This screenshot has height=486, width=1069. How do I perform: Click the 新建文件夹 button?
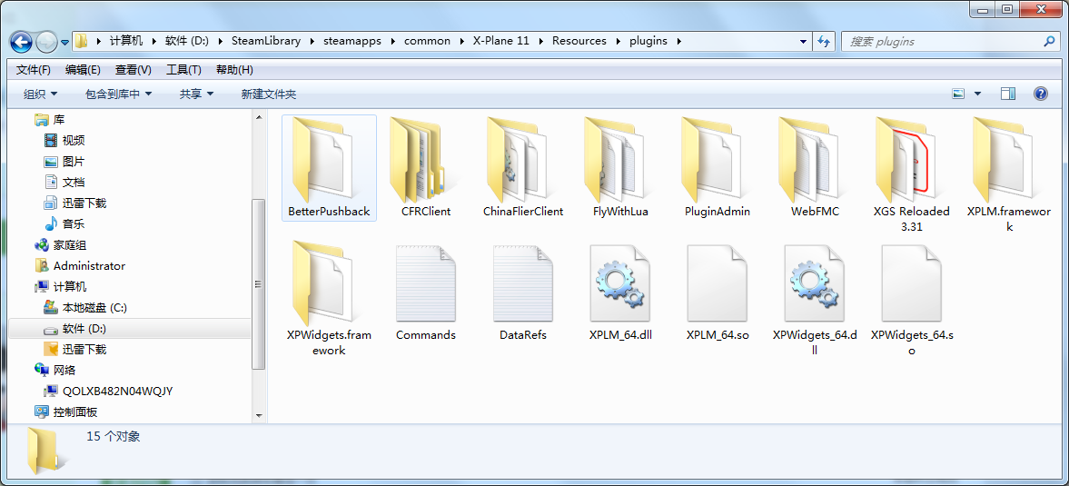coord(269,94)
